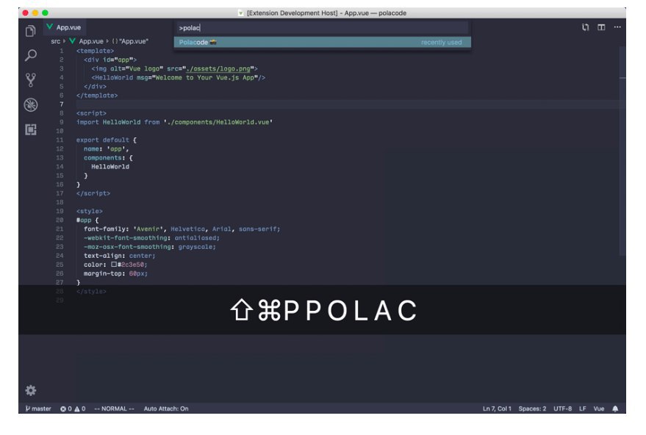Click the <template> tag on line 1
646x435 pixels.
95,51
